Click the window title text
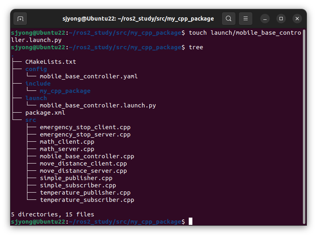317x237 pixels. [x=138, y=19]
